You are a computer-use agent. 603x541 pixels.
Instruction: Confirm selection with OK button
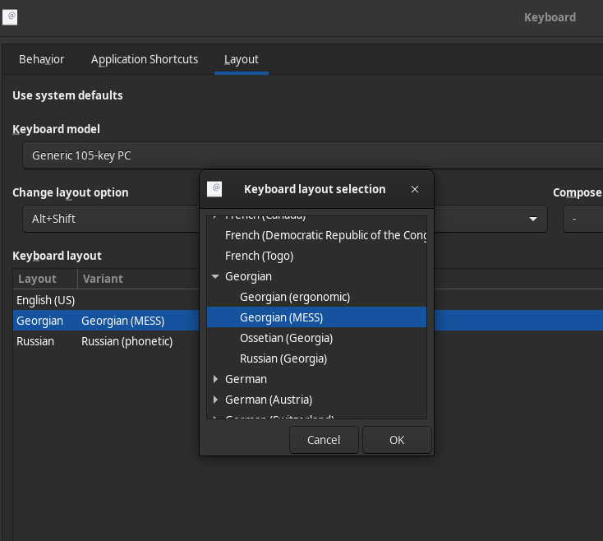397,440
